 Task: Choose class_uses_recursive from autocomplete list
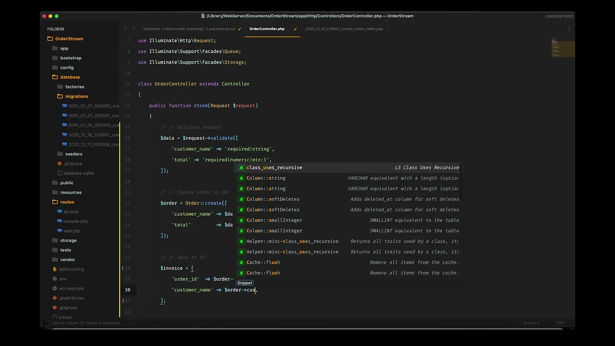pos(349,168)
